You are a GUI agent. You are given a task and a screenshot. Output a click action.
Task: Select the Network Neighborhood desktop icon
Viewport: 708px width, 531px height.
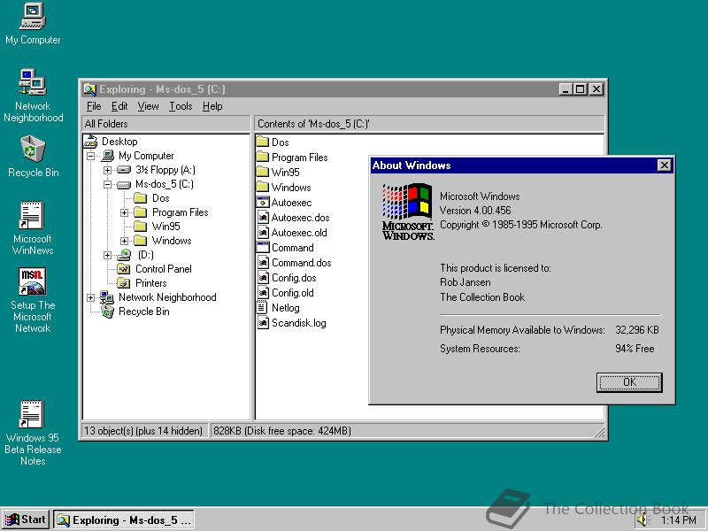point(33,82)
